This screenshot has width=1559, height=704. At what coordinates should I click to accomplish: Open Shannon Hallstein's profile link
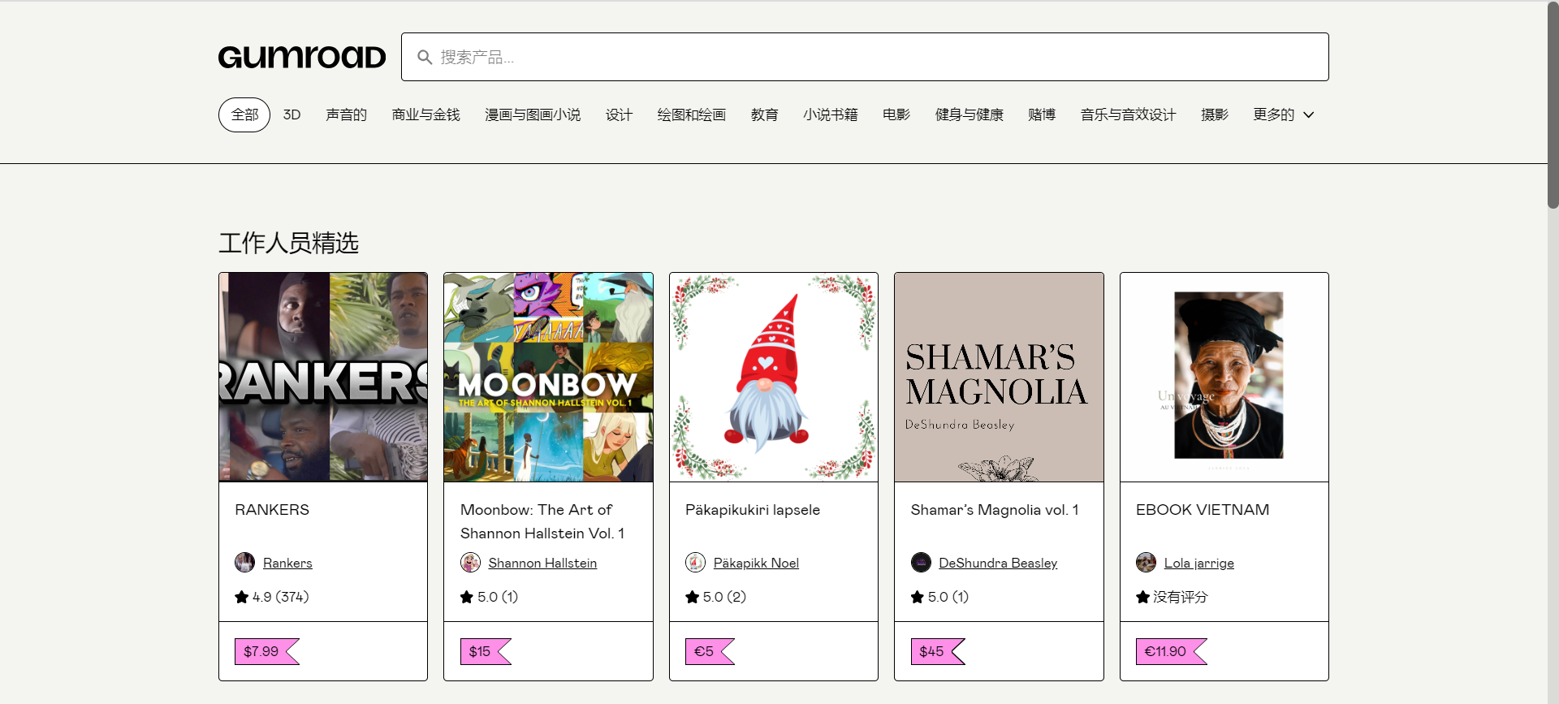click(542, 563)
